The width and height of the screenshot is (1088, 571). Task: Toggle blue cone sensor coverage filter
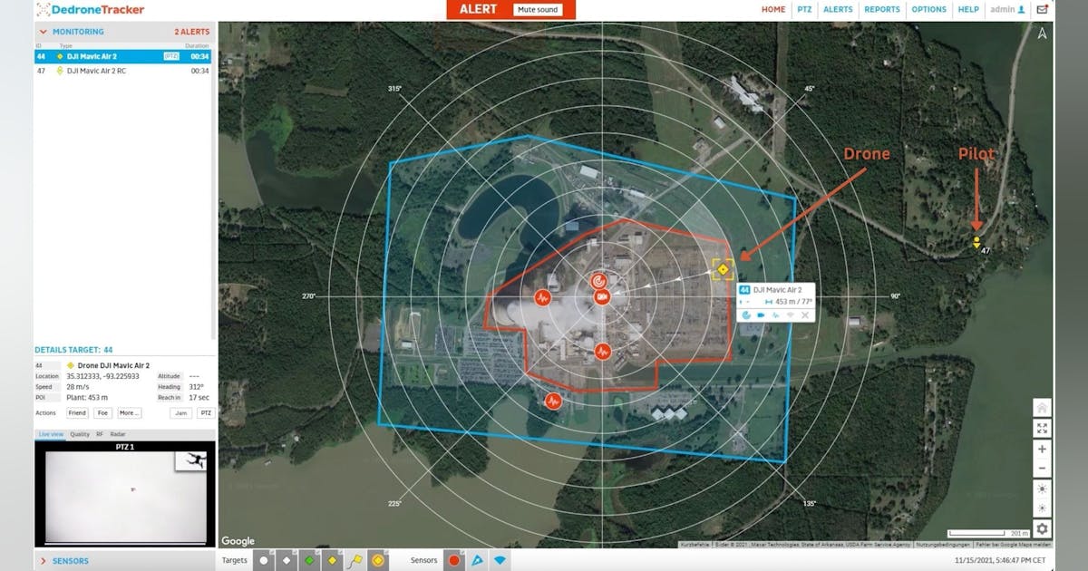click(477, 560)
